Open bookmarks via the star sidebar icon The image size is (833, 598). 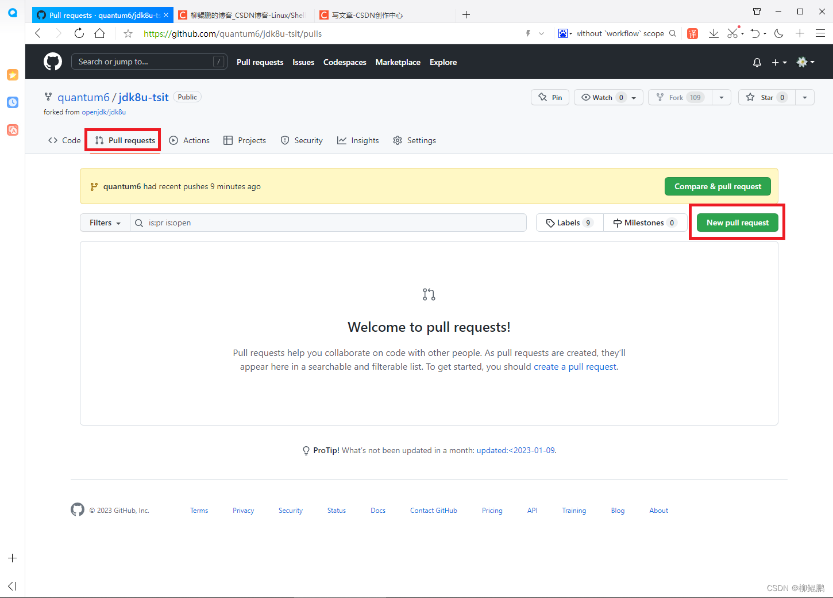[x=13, y=75]
